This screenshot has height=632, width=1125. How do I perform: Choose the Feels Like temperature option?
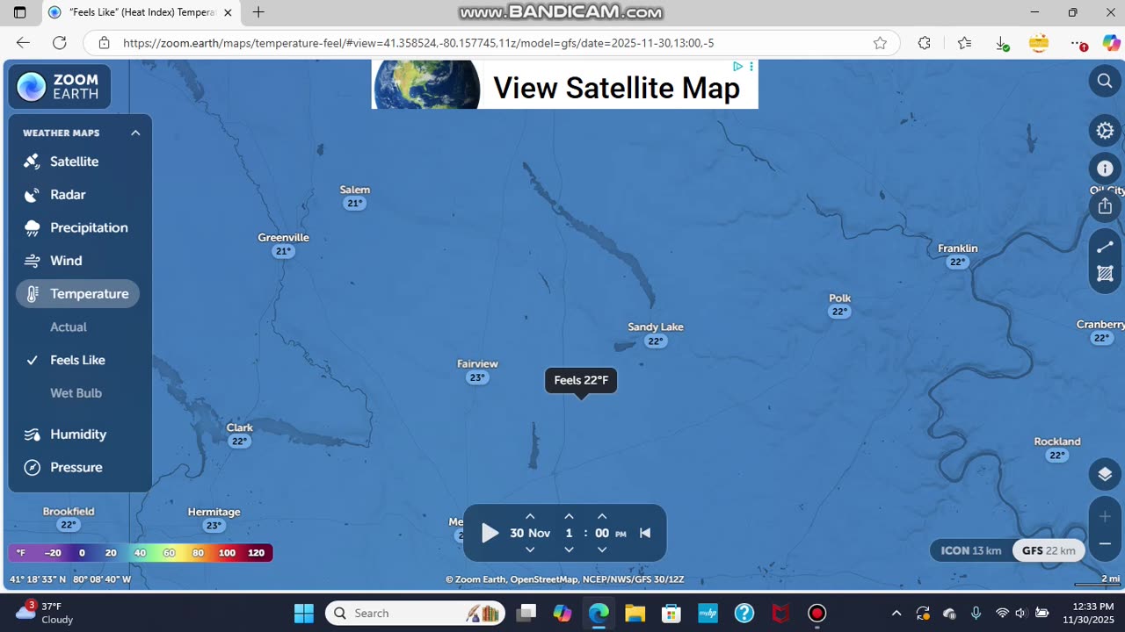point(77,360)
